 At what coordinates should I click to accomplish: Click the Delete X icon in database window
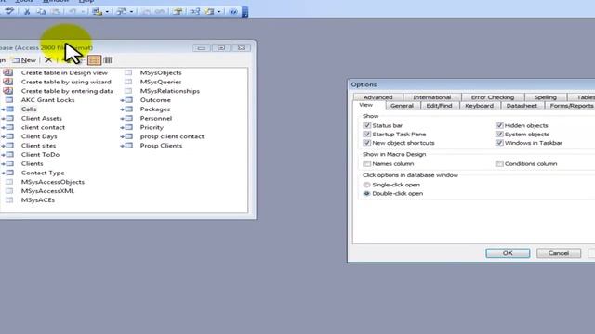[48, 59]
